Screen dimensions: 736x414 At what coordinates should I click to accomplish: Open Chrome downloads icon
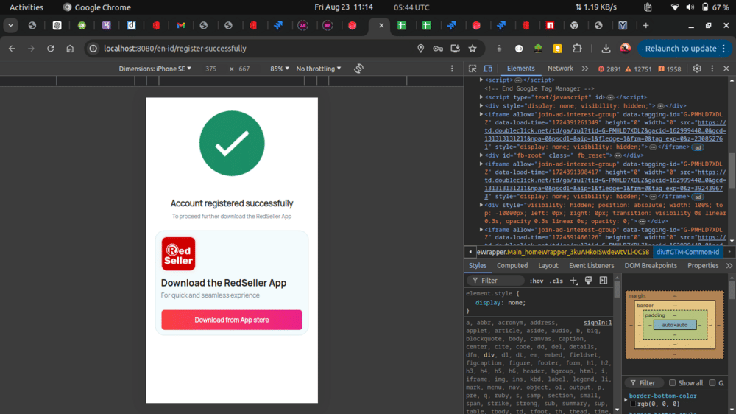[x=606, y=49]
